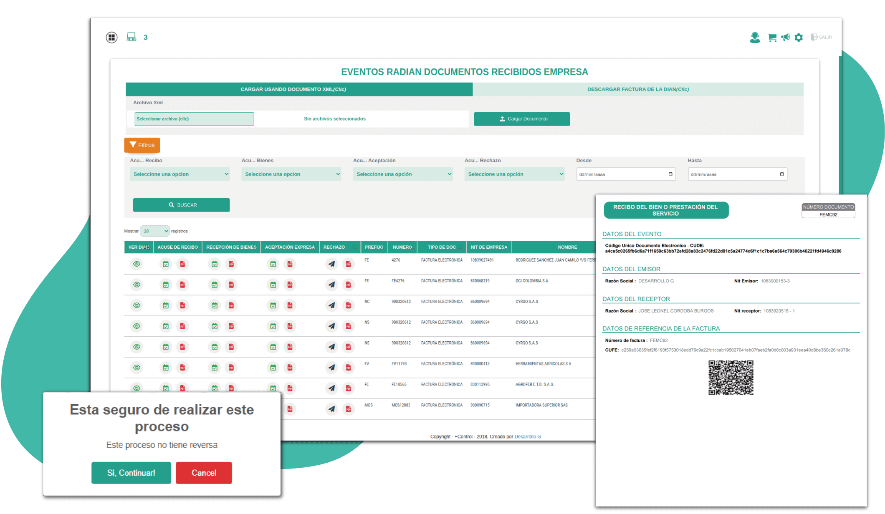The height and width of the screenshot is (514, 885).
Task: Sort by ACUSE DE RECIBO column header
Action: (177, 247)
